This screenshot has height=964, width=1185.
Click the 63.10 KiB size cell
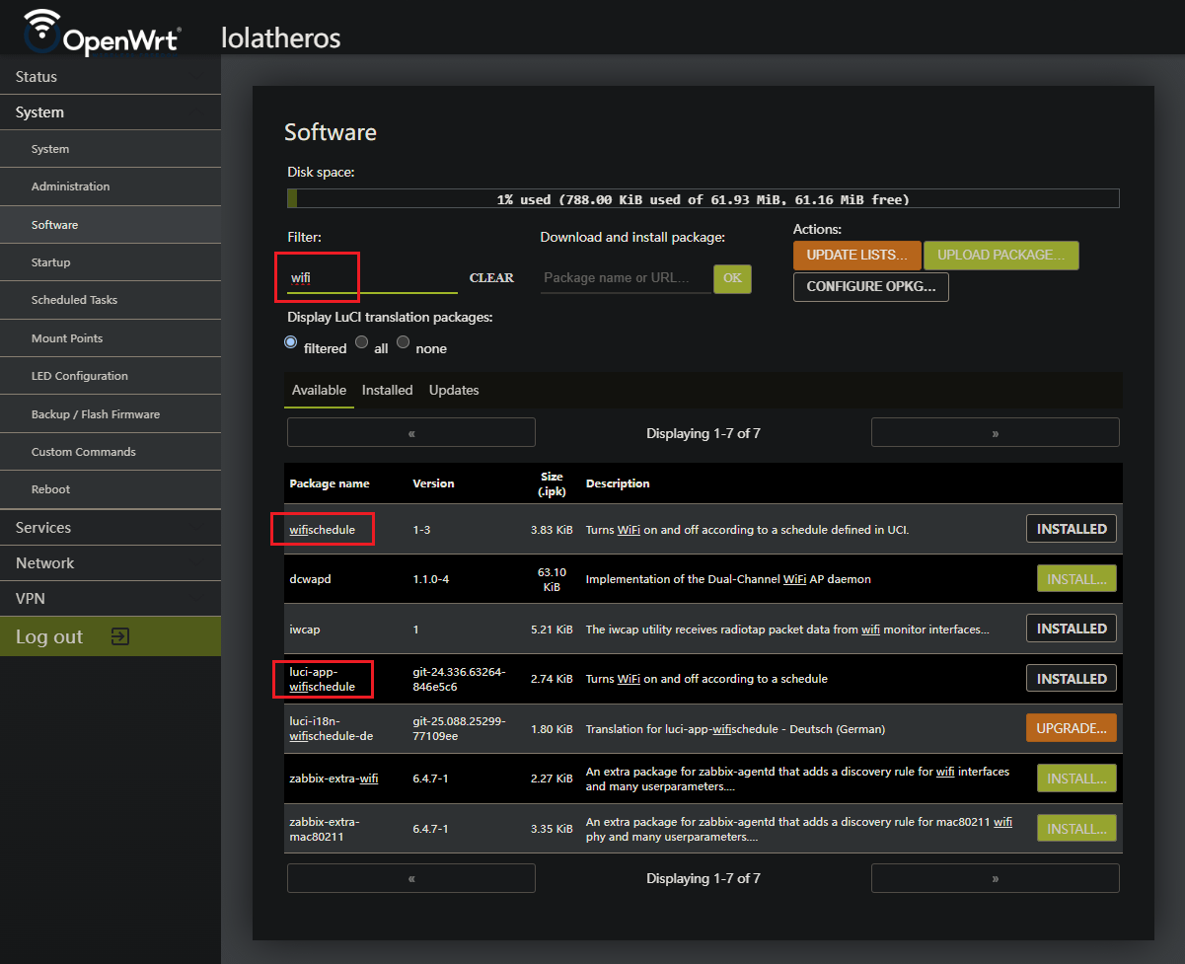tap(552, 579)
